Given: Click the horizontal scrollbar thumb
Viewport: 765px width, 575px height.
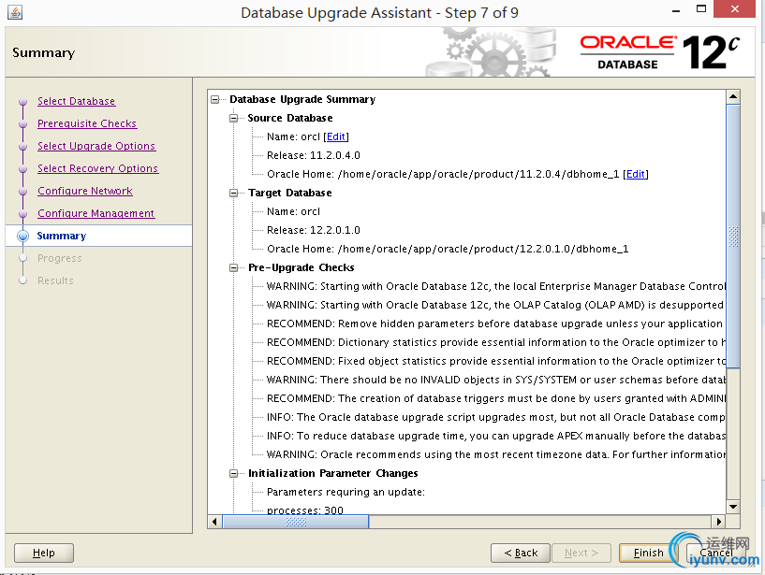Looking at the screenshot, I should tap(296, 522).
